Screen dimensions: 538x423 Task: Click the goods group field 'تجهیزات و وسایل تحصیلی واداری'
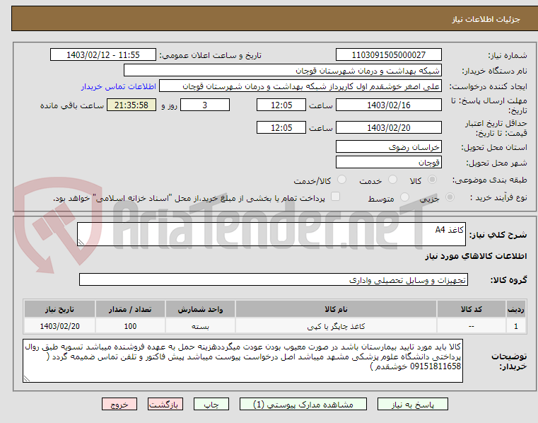274,280
